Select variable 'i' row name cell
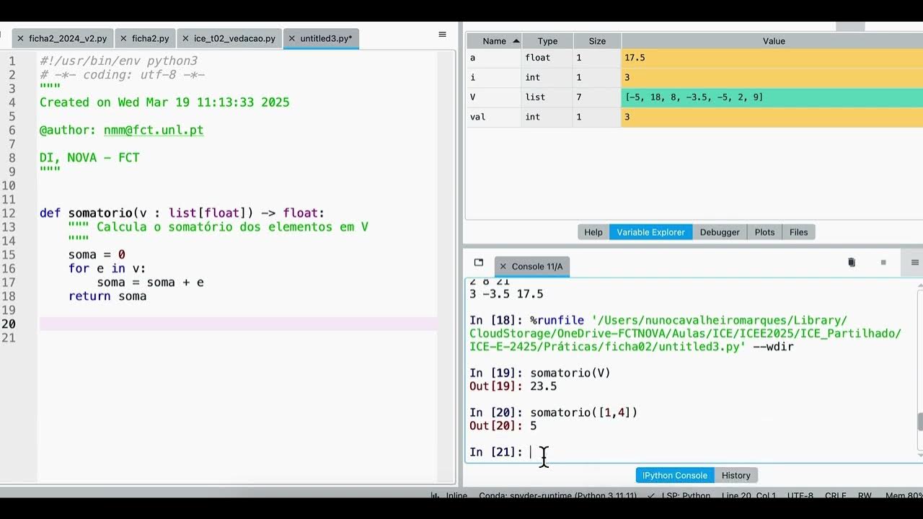 coord(494,77)
